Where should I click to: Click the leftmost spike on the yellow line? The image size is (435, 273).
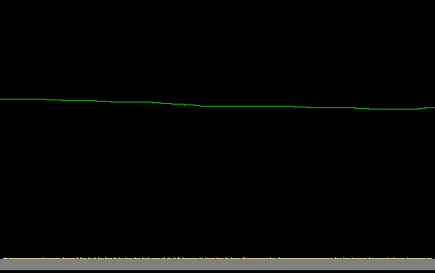point(5,258)
